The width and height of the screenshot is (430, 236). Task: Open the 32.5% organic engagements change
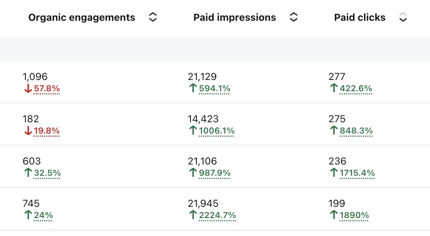pyautogui.click(x=47, y=173)
